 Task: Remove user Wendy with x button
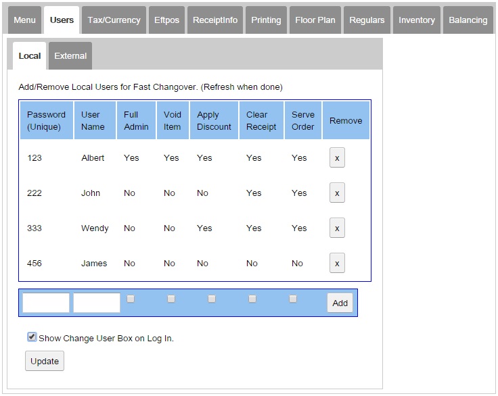pyautogui.click(x=337, y=228)
